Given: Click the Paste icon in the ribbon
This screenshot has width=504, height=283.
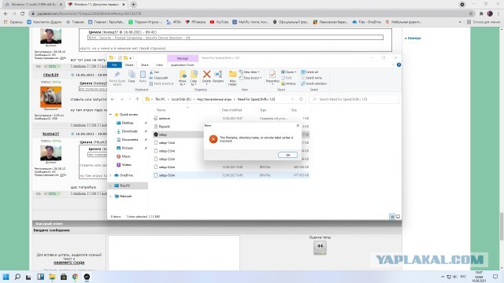Looking at the screenshot, I should (143, 75).
